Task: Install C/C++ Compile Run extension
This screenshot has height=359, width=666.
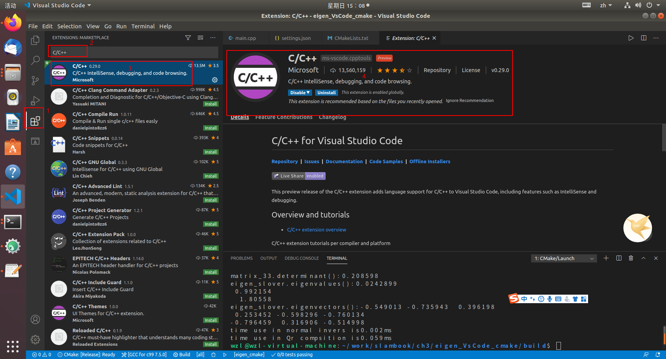Action: tap(211, 128)
